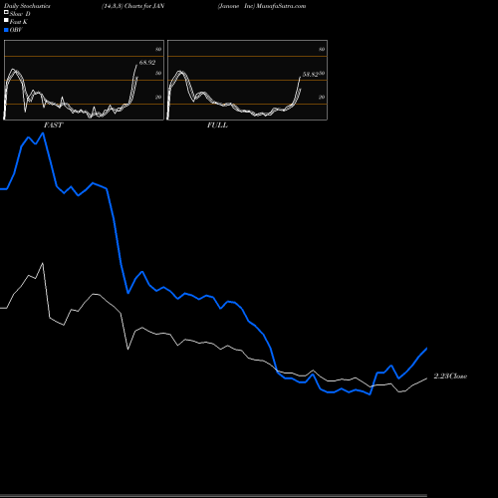The image size is (498, 498).
Task: Click the Fast K legend swatch
Action: (6, 21)
